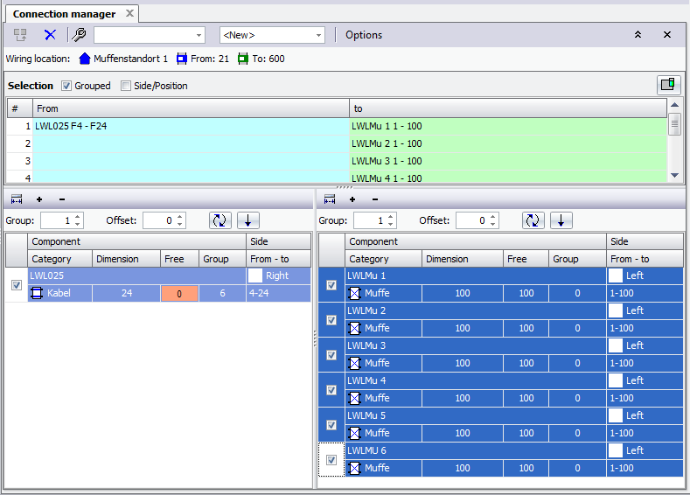Click the panel layout button at Selection right
The width and height of the screenshot is (690, 495).
click(668, 85)
